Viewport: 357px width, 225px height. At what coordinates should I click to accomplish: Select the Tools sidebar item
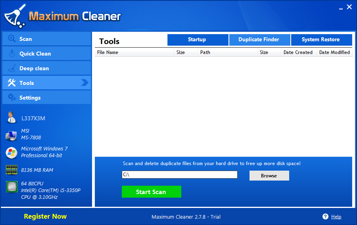click(47, 83)
